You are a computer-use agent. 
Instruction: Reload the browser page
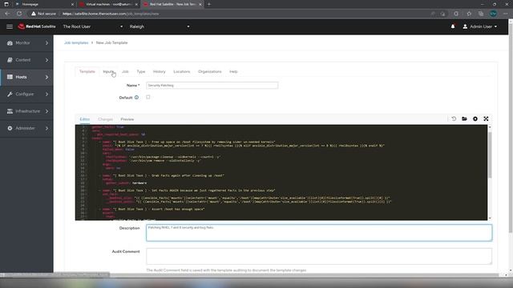pyautogui.click(x=19, y=14)
